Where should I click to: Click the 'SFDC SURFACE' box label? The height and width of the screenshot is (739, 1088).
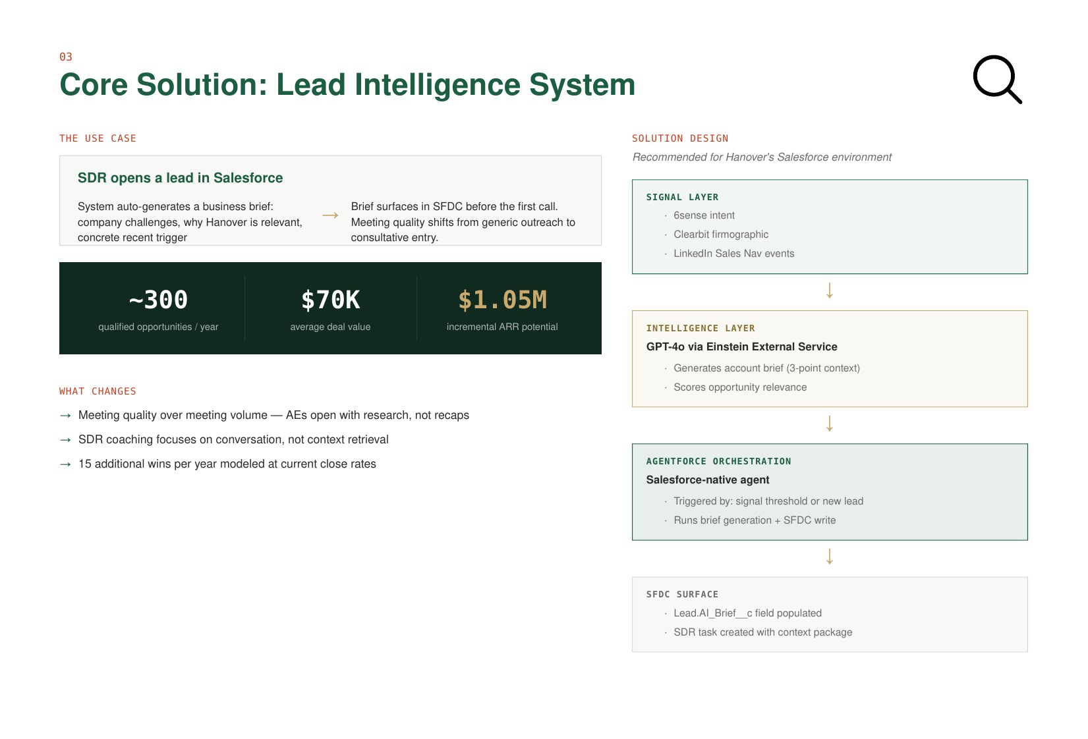pyautogui.click(x=682, y=594)
